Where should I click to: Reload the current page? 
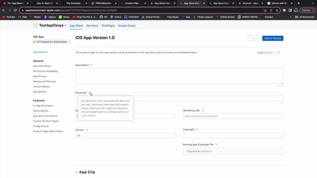pyautogui.click(x=15, y=10)
